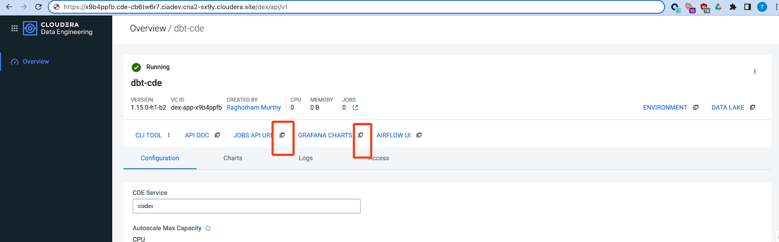
Task: Copy the JOBS API URL
Action: (282, 135)
